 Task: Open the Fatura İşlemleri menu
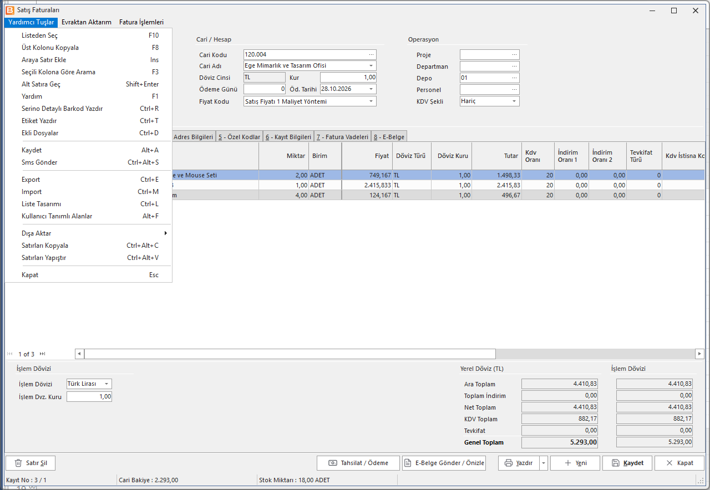pyautogui.click(x=141, y=22)
